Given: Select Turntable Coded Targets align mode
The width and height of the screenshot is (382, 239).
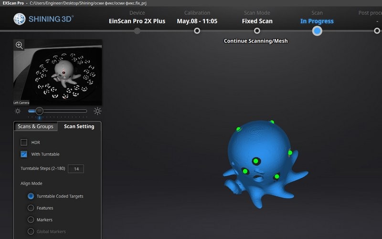Looking at the screenshot, I should pyautogui.click(x=31, y=196).
